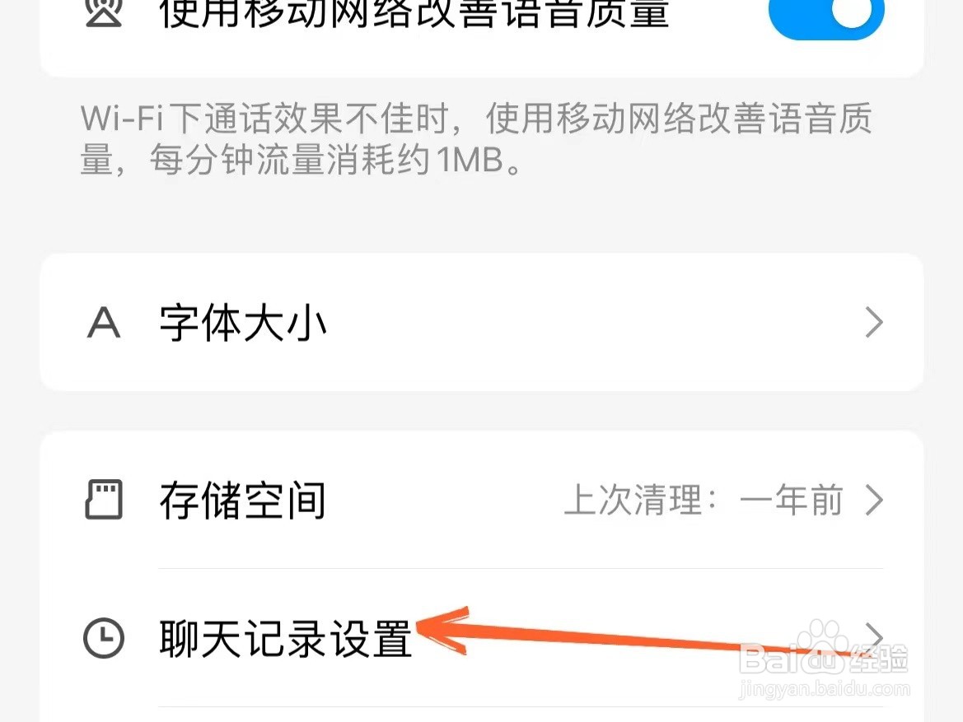The image size is (963, 722).
Task: Tap the storage SD card icon
Action: pos(103,500)
